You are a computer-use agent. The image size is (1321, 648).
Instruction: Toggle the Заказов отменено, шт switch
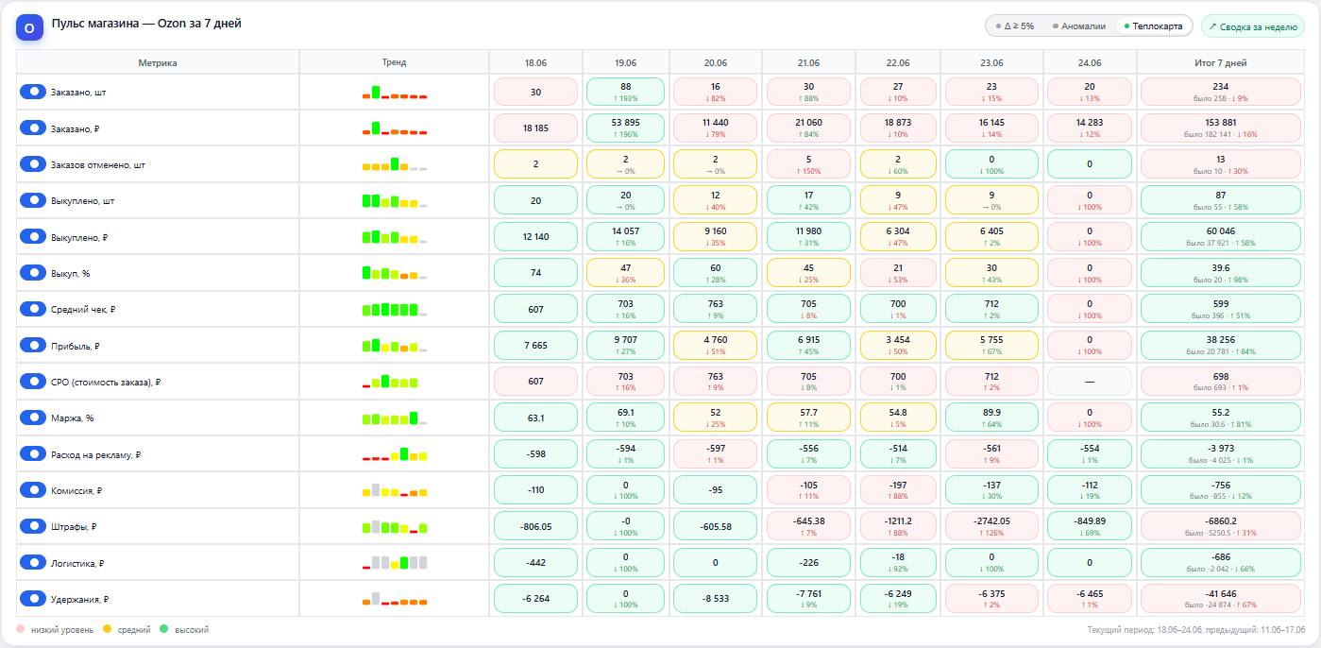[x=33, y=164]
